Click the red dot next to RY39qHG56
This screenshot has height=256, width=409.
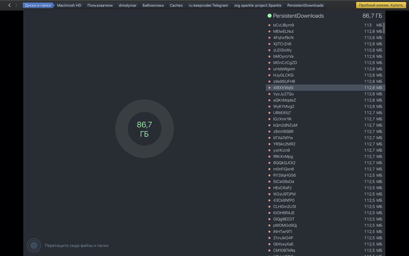point(269,175)
